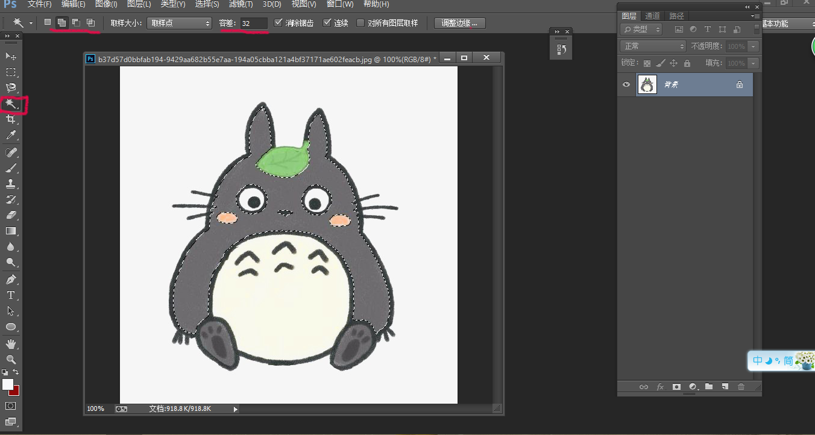
Task: Select the Blur tool
Action: click(x=11, y=246)
